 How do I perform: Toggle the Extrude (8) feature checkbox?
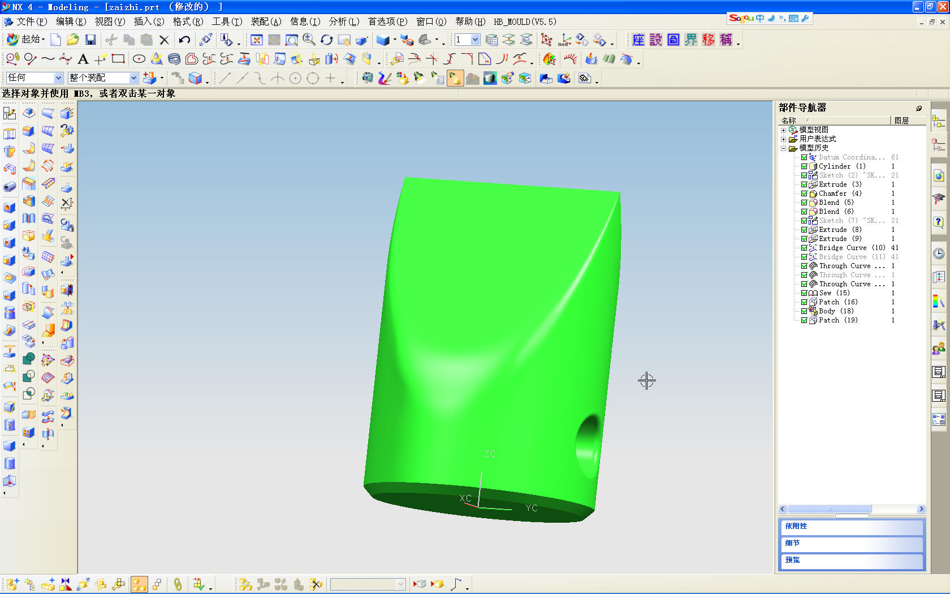pos(804,230)
